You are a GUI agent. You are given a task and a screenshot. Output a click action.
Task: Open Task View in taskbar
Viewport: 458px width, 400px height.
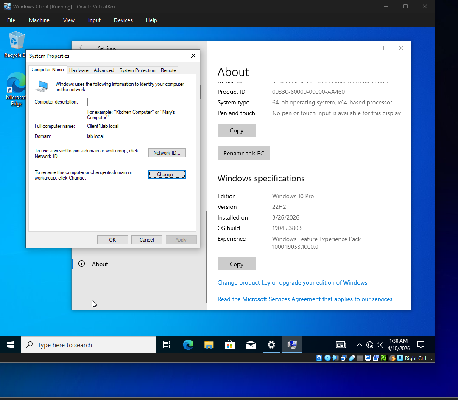tap(167, 345)
